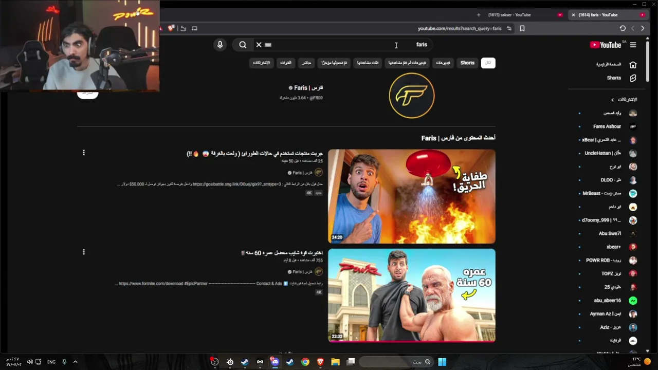
Task: Open the fire extinguisher video thumbnail
Action: (412, 196)
